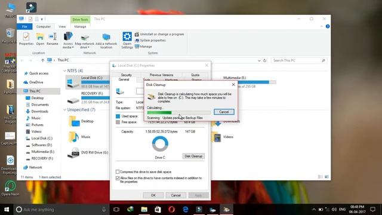Screen dimensions: 382x215
Task: Open the Security tab in Properties
Action: 126,75
